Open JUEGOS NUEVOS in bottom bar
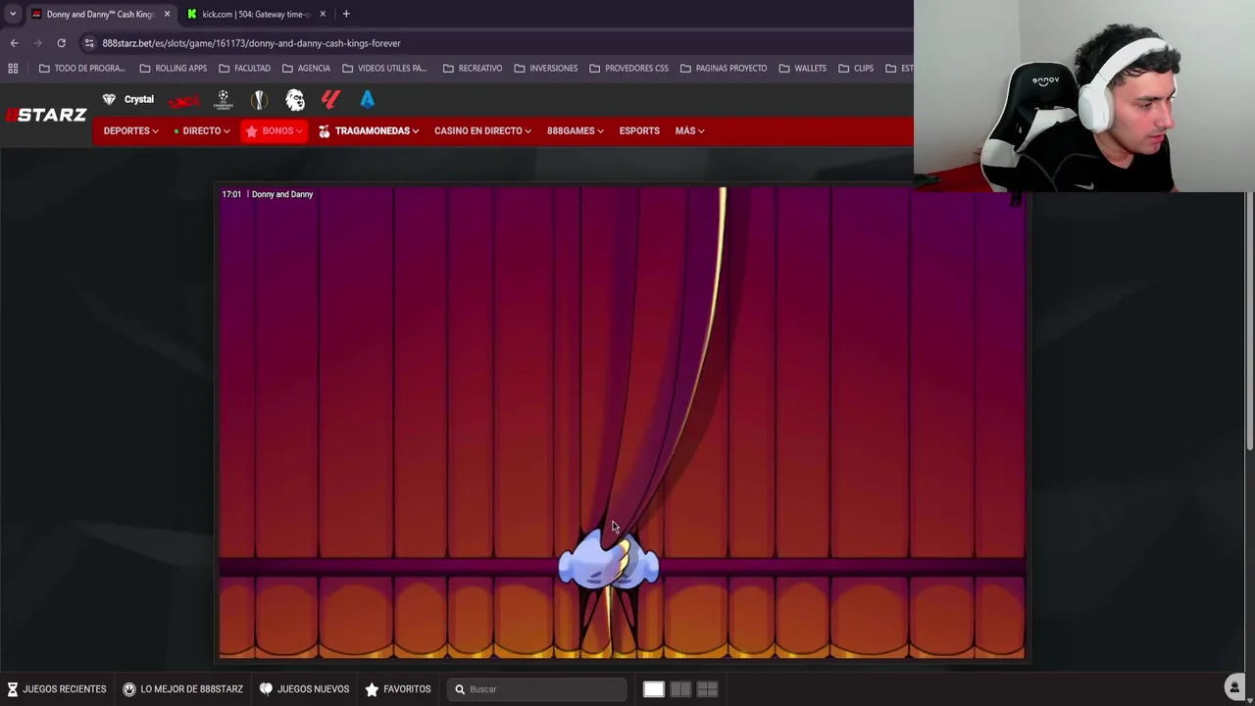This screenshot has width=1255, height=706. (304, 689)
